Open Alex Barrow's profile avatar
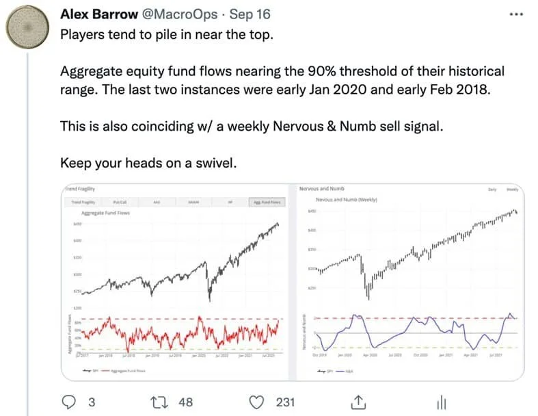The height and width of the screenshot is (416, 538). pos(27,27)
